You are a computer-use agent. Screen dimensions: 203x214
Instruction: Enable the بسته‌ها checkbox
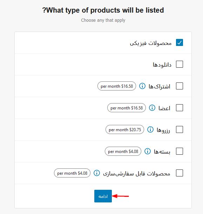click(x=180, y=151)
